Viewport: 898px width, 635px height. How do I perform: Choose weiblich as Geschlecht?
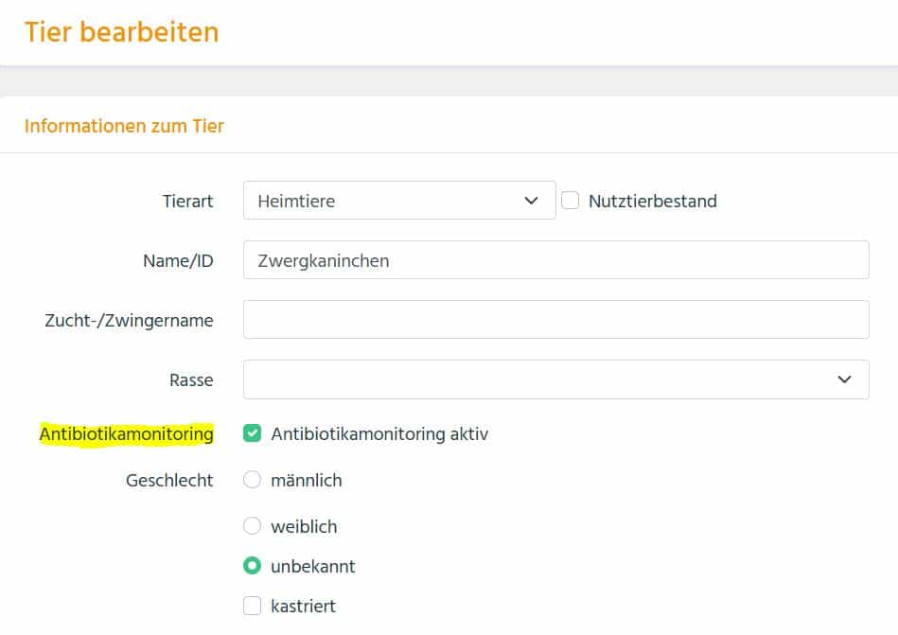(x=252, y=525)
